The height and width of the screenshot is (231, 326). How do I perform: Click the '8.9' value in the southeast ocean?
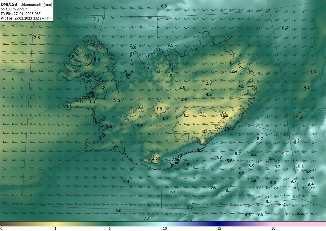pos(251,166)
